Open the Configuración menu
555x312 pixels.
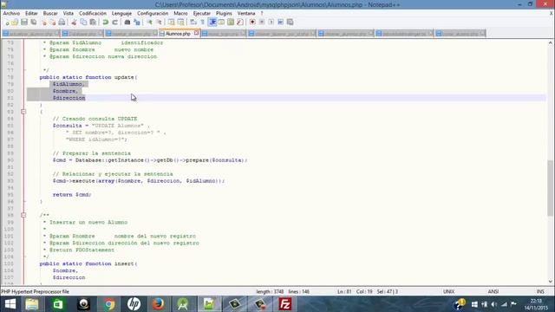click(153, 13)
